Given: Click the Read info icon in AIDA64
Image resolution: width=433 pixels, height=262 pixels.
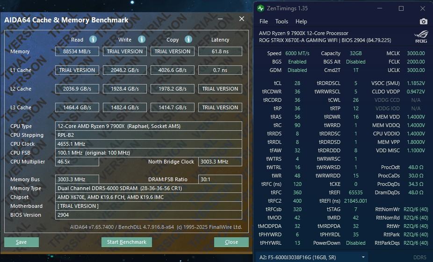Looking at the screenshot, I should click(93, 39).
